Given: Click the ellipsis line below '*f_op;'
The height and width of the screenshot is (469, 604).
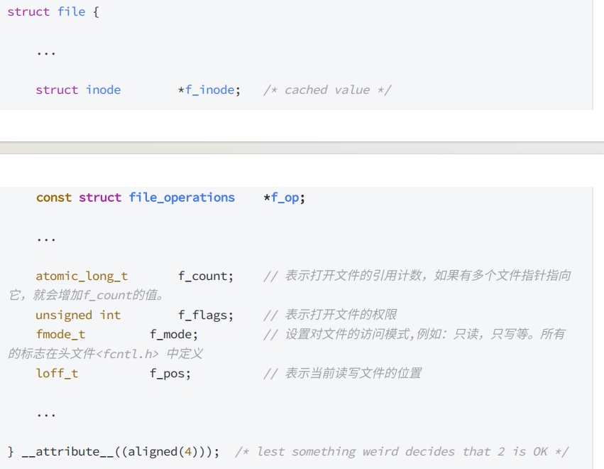Looking at the screenshot, I should coord(46,239).
